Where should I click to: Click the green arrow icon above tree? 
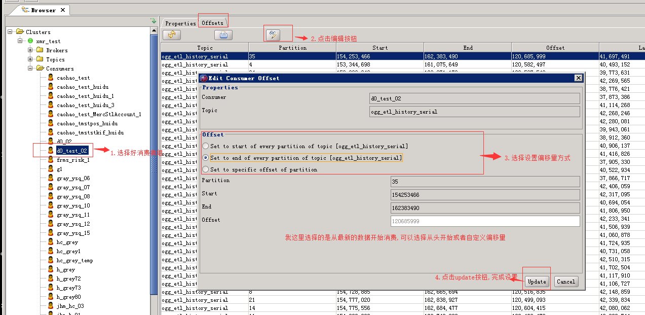point(154,21)
